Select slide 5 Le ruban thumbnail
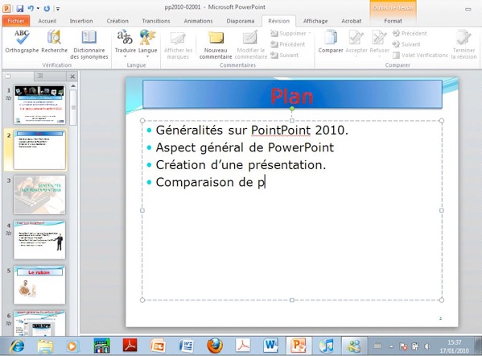 pos(39,285)
